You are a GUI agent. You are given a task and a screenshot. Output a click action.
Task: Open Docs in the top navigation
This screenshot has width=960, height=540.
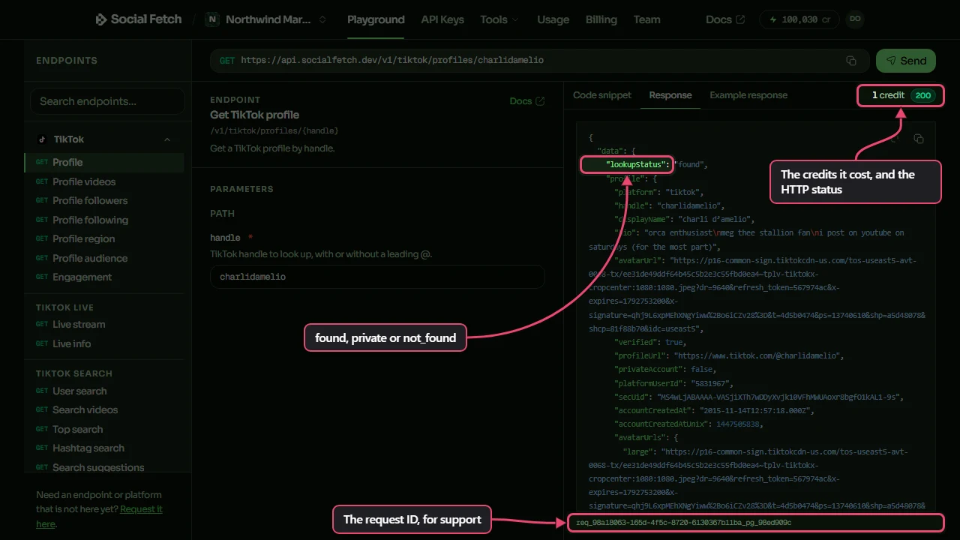tap(726, 19)
